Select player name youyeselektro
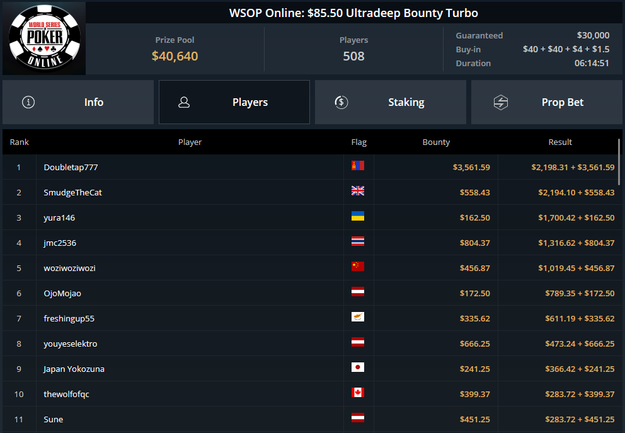The width and height of the screenshot is (625, 433). click(x=70, y=344)
